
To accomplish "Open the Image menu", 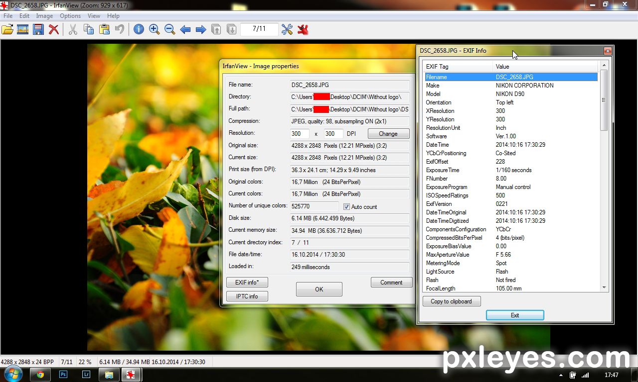I will 44,16.
